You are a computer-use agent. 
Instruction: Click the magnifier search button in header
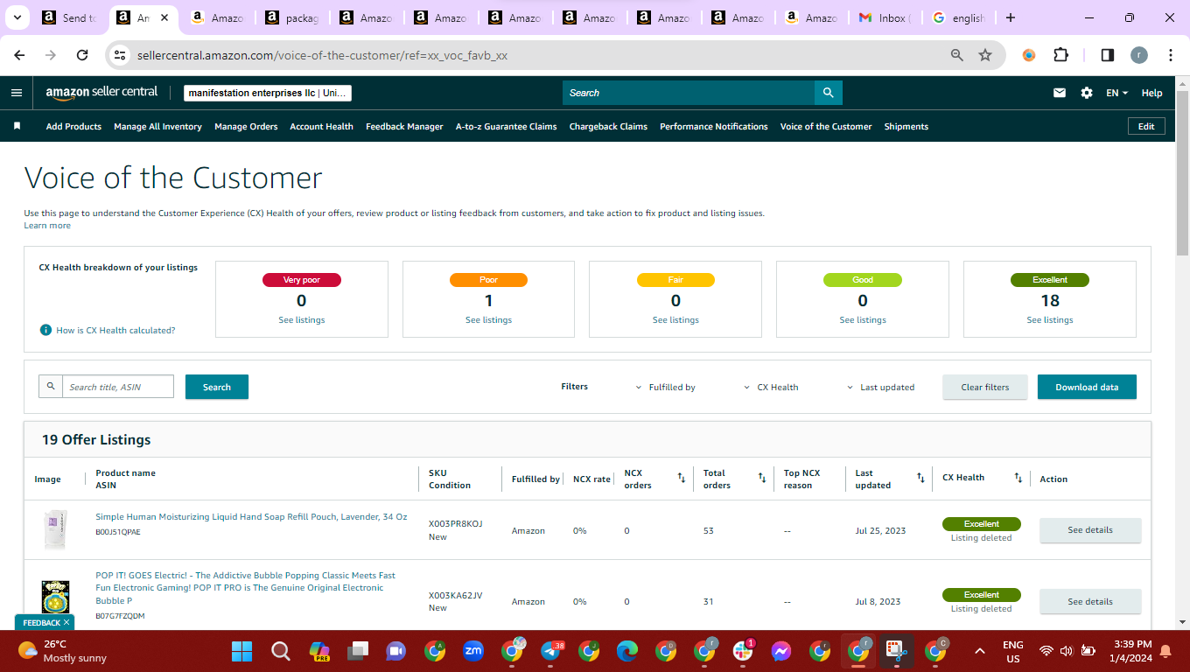828,93
